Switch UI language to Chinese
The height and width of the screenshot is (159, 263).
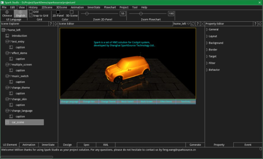(x=7, y=14)
